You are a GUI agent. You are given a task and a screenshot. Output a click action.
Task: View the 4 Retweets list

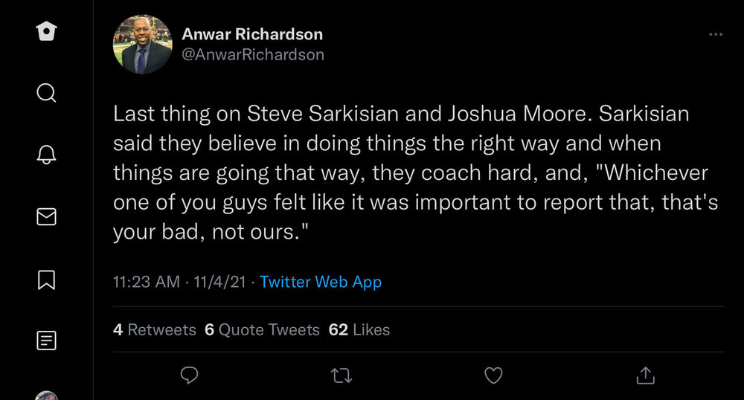[155, 329]
